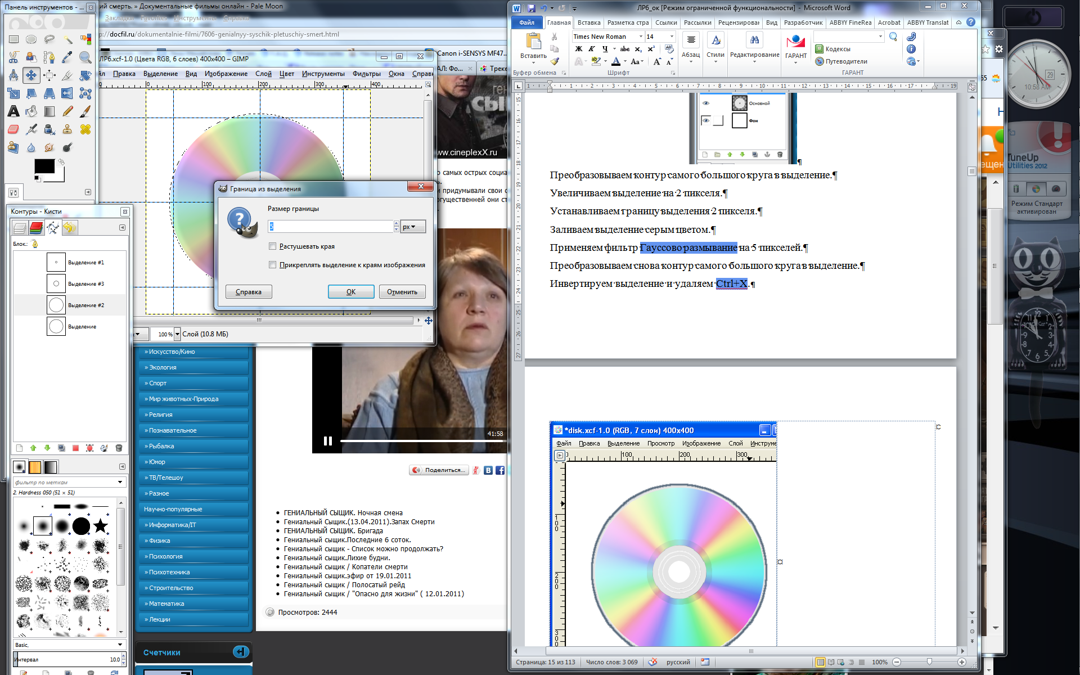The width and height of the screenshot is (1080, 675).
Task: Open the Выделение menu in GIMP
Action: coord(160,74)
